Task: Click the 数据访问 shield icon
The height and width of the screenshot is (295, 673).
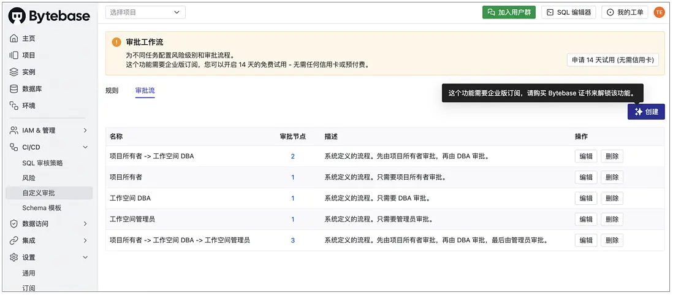Action: click(13, 224)
